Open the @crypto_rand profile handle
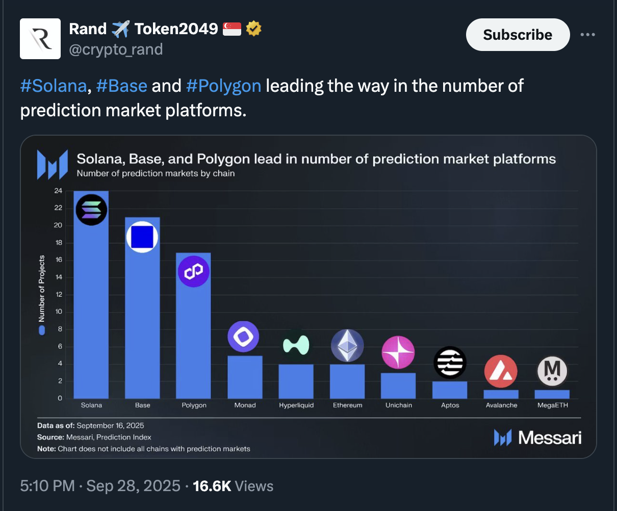The image size is (617, 511). (116, 49)
